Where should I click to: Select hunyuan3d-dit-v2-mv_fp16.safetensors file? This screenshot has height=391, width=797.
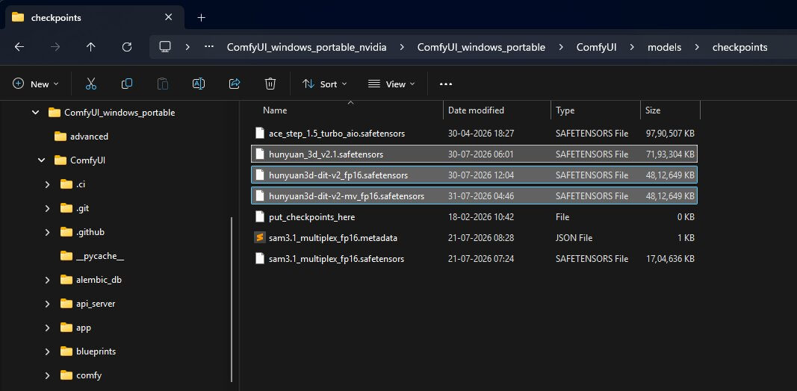(474, 195)
